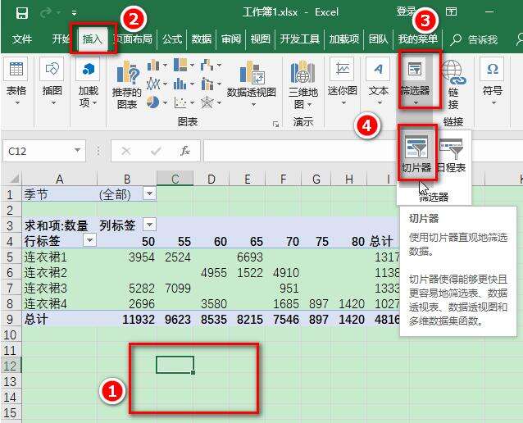This screenshot has width=523, height=423.
Task: Select row 9 header
Action: [11, 320]
